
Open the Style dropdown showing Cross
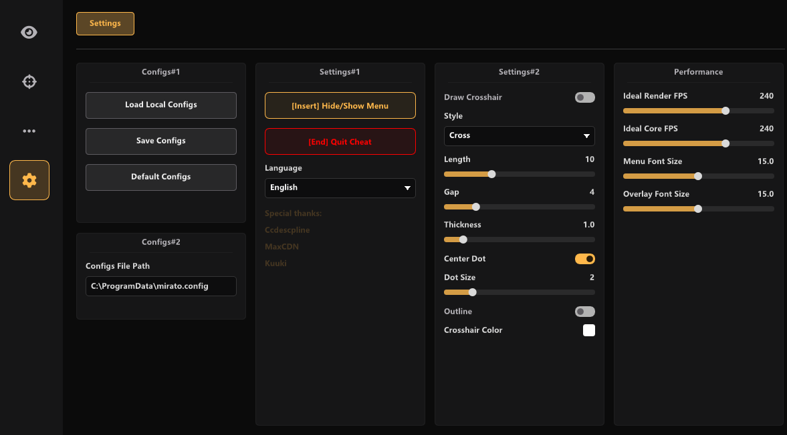point(520,135)
